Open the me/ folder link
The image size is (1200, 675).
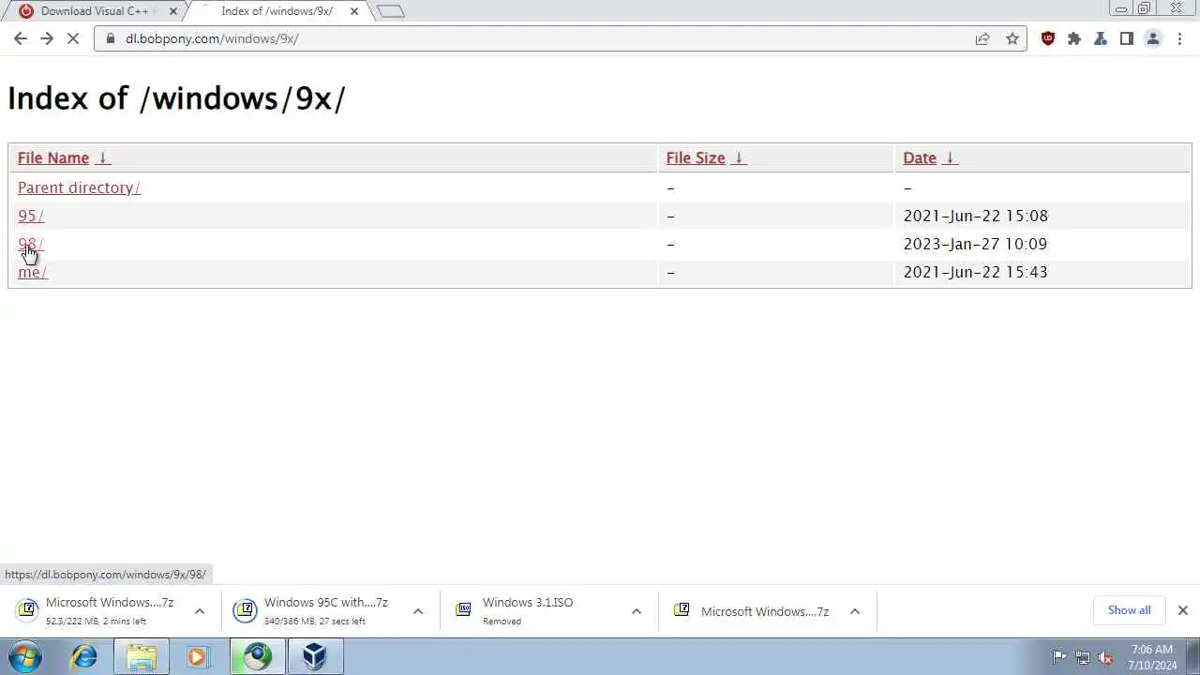(33, 272)
